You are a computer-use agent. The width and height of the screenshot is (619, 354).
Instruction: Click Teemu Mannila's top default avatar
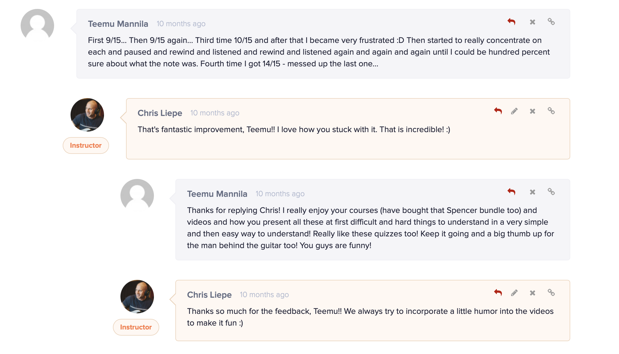[37, 26]
